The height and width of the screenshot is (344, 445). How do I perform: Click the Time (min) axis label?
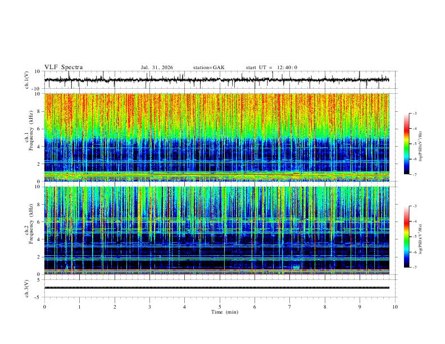(225, 312)
